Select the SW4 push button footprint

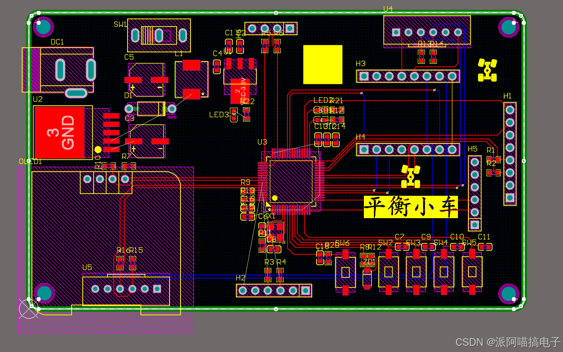click(444, 272)
